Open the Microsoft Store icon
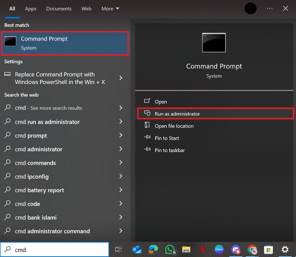Viewport: 296px width, 257px height. tap(268, 250)
